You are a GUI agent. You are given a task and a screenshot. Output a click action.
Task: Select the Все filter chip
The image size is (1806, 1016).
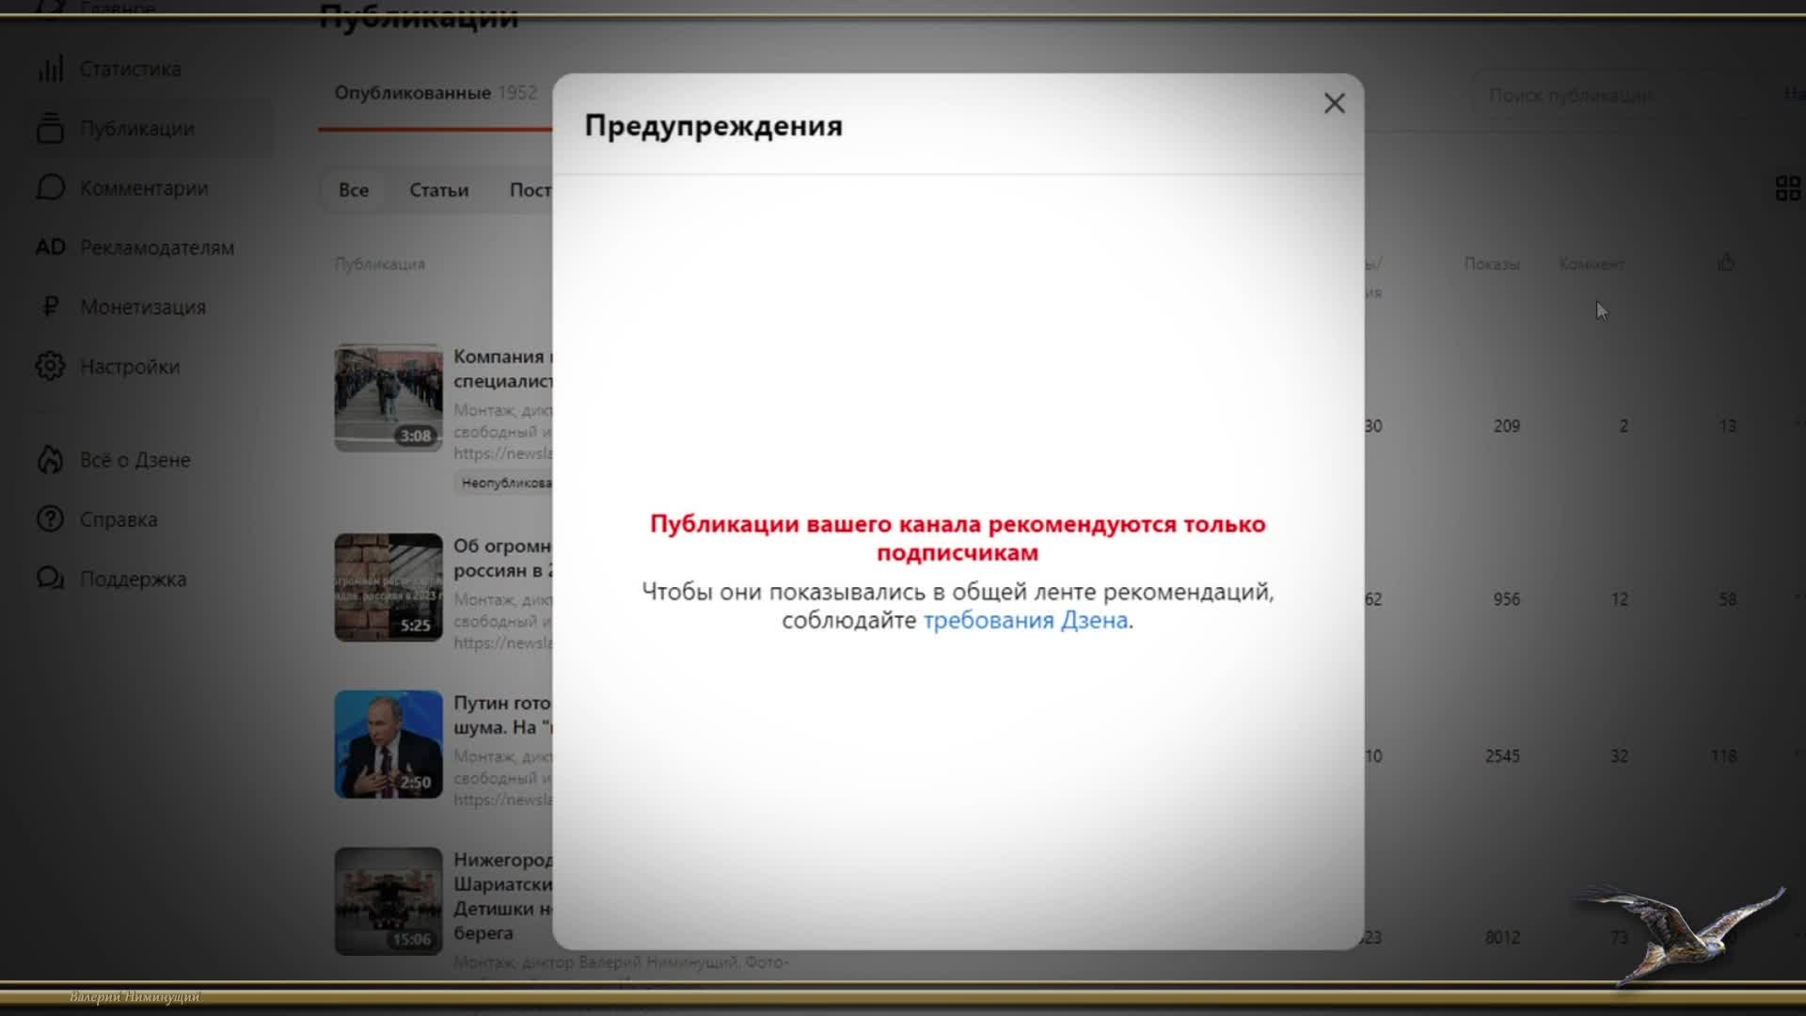point(354,190)
